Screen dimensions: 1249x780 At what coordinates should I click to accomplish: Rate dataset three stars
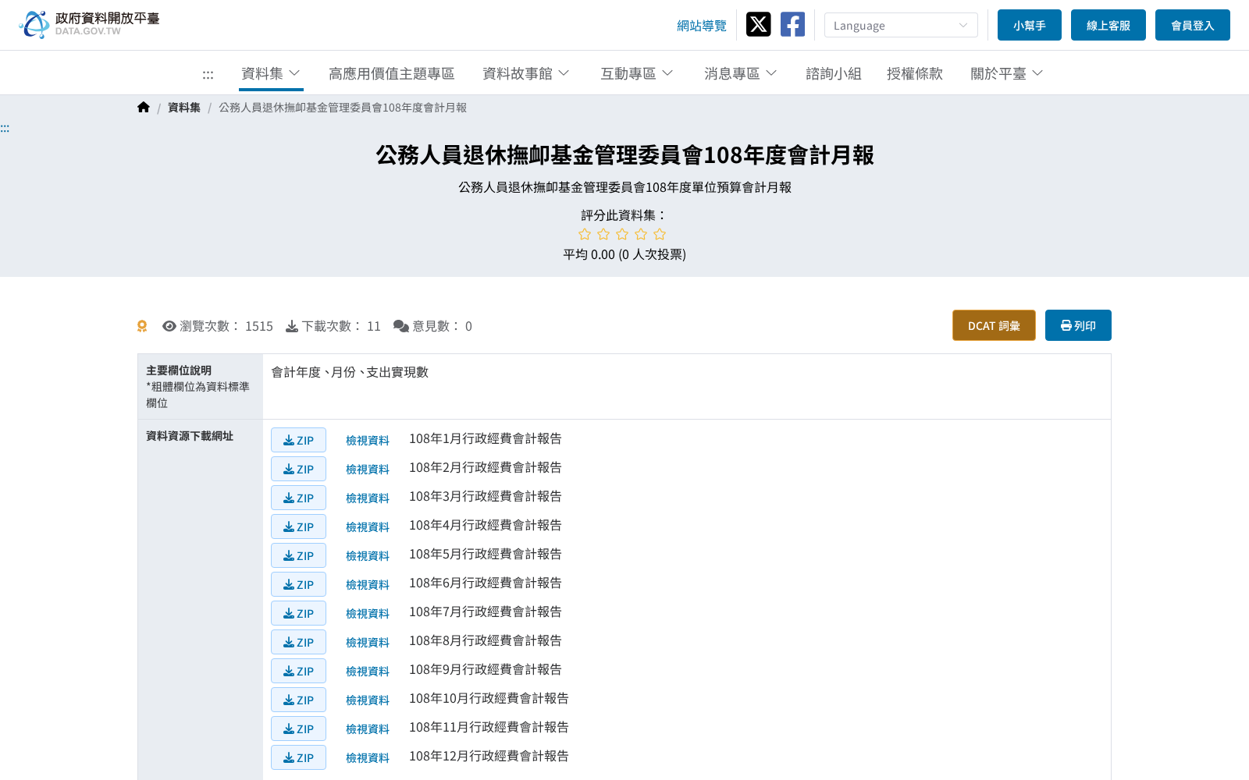(x=622, y=234)
